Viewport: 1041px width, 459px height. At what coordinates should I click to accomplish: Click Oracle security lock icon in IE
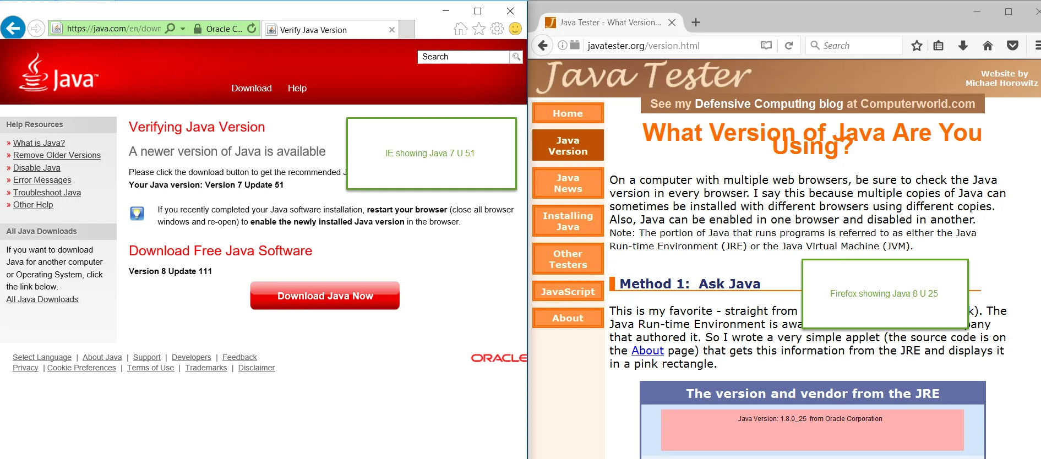pos(198,29)
